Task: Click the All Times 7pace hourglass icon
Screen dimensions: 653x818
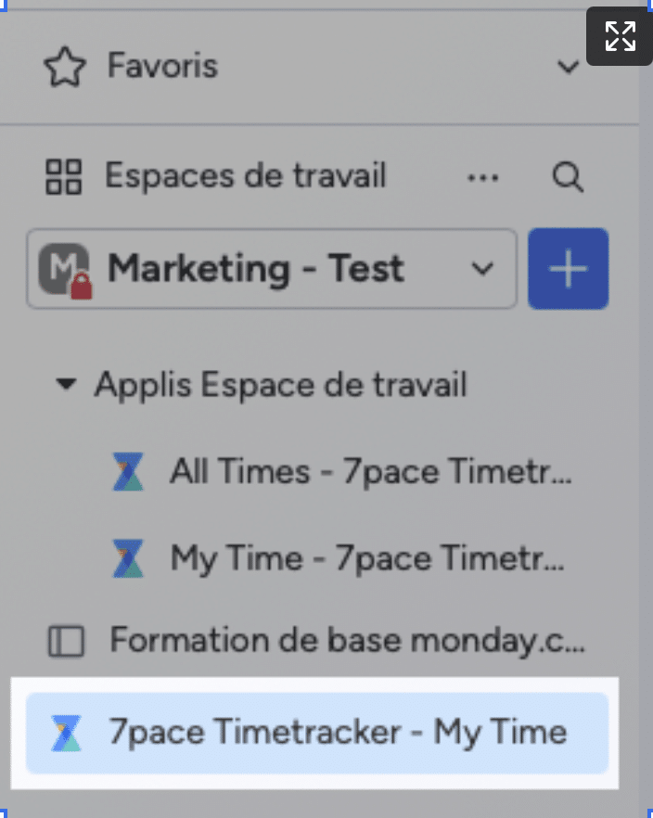Action: click(128, 471)
